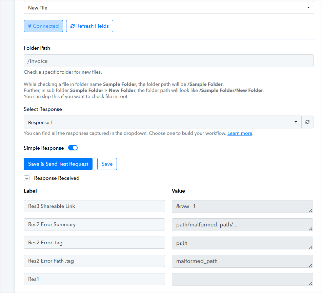
Task: Click the Folder Path input field
Action: point(168,61)
